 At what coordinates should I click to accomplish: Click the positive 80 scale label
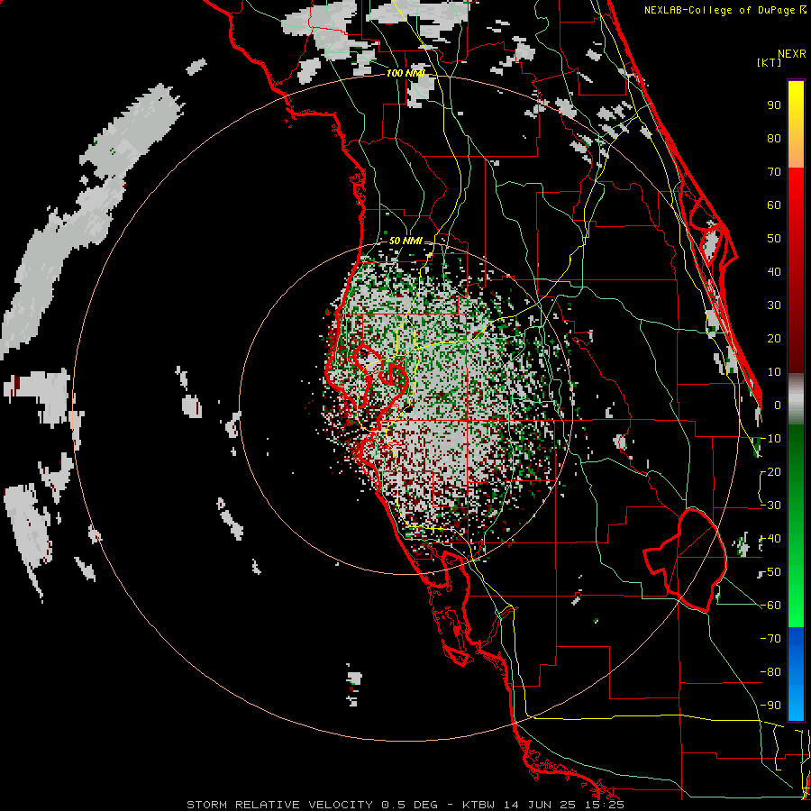point(774,138)
